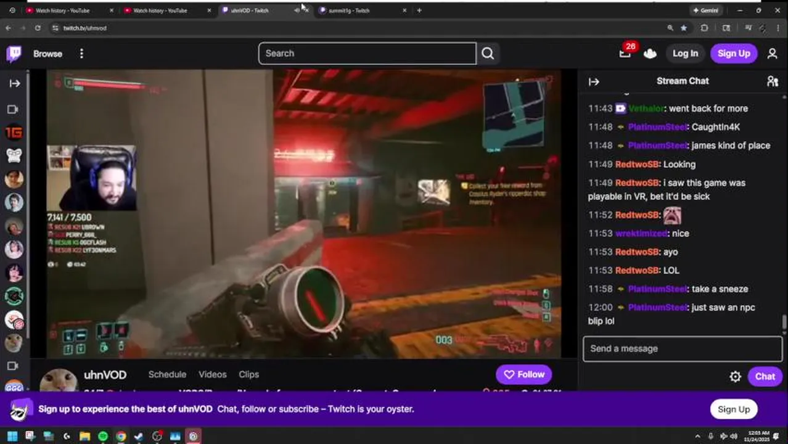Switch to the first Watch history YouTube tab

68,10
